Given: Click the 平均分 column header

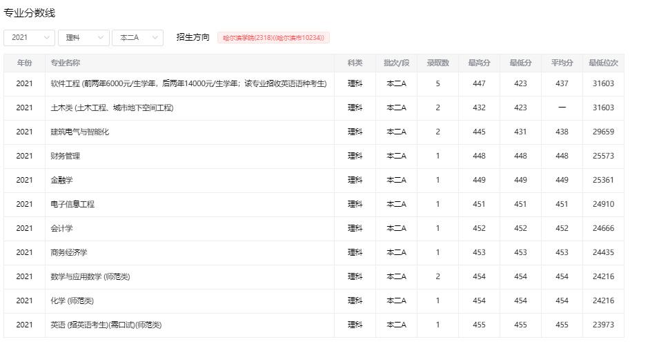Looking at the screenshot, I should (x=562, y=63).
